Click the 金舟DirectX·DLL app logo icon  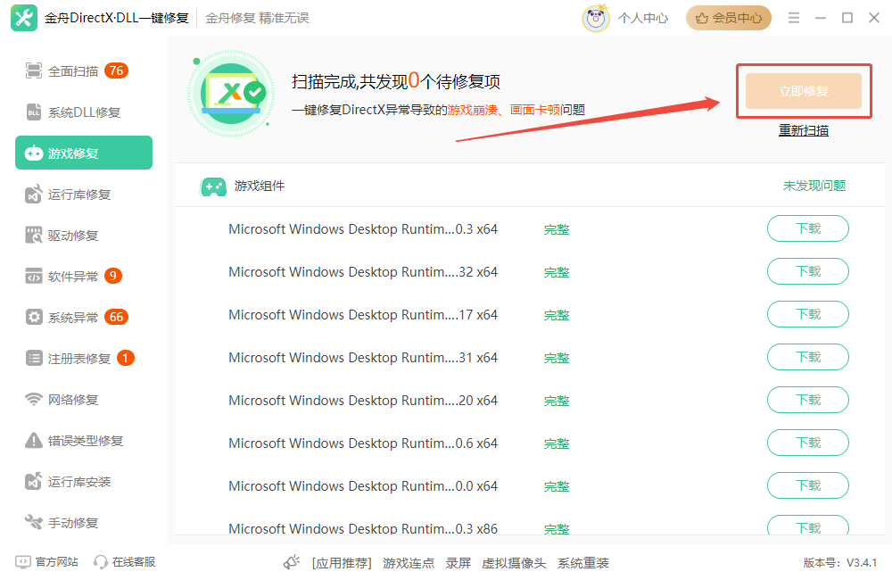point(24,18)
